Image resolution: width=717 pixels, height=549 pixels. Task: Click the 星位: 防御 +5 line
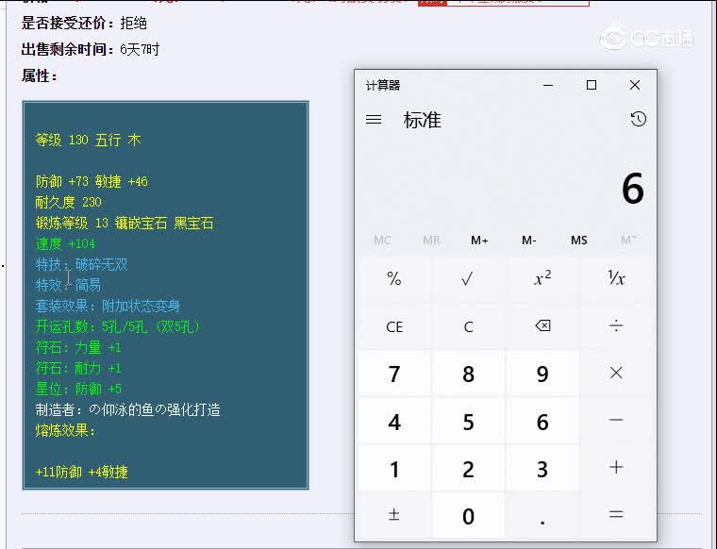[x=78, y=389]
